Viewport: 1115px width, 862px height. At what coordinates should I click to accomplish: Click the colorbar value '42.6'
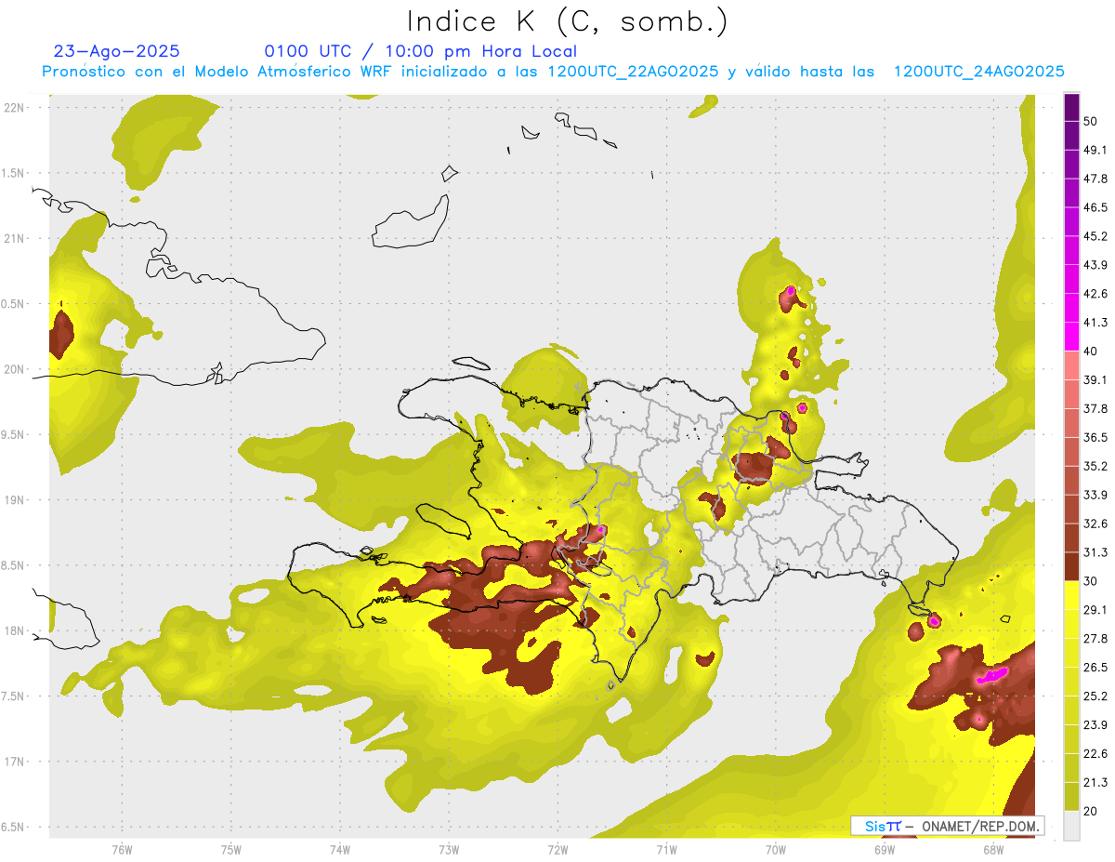click(1095, 294)
